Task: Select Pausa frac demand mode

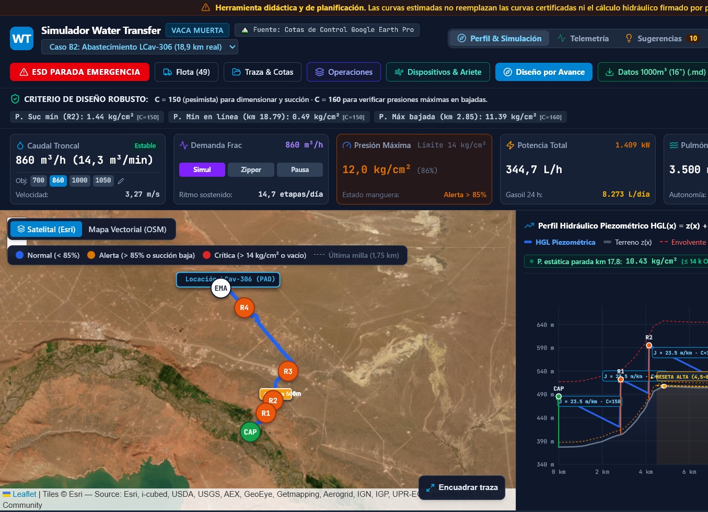Action: [x=300, y=169]
